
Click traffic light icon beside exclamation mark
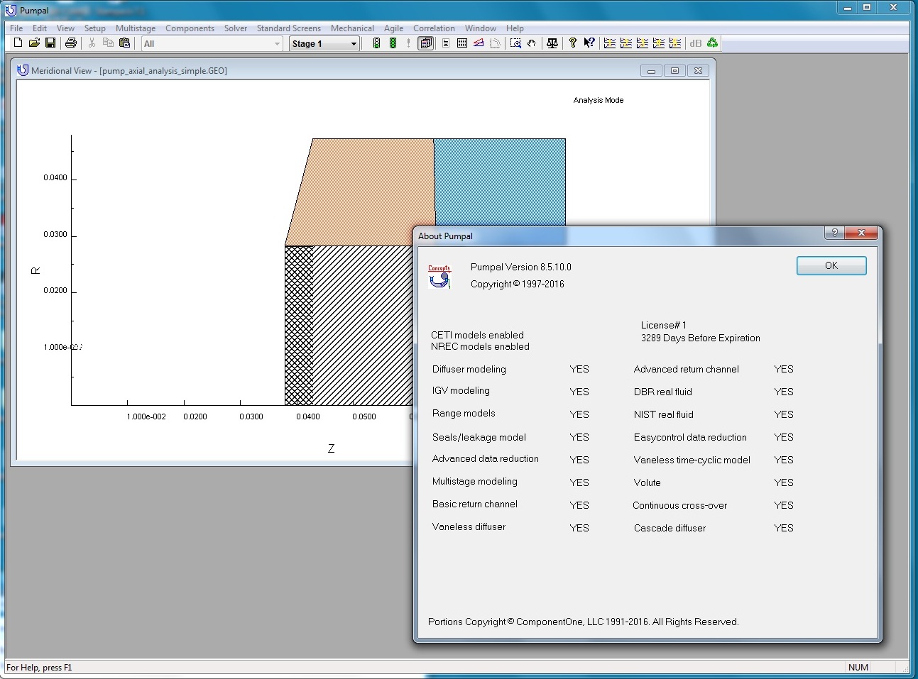click(393, 43)
